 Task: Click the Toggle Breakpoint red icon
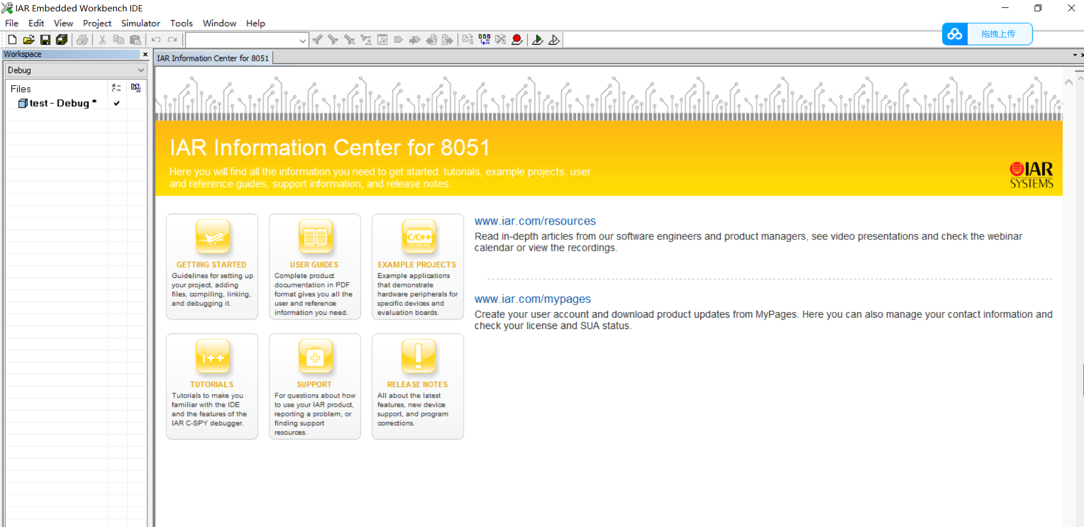(516, 40)
